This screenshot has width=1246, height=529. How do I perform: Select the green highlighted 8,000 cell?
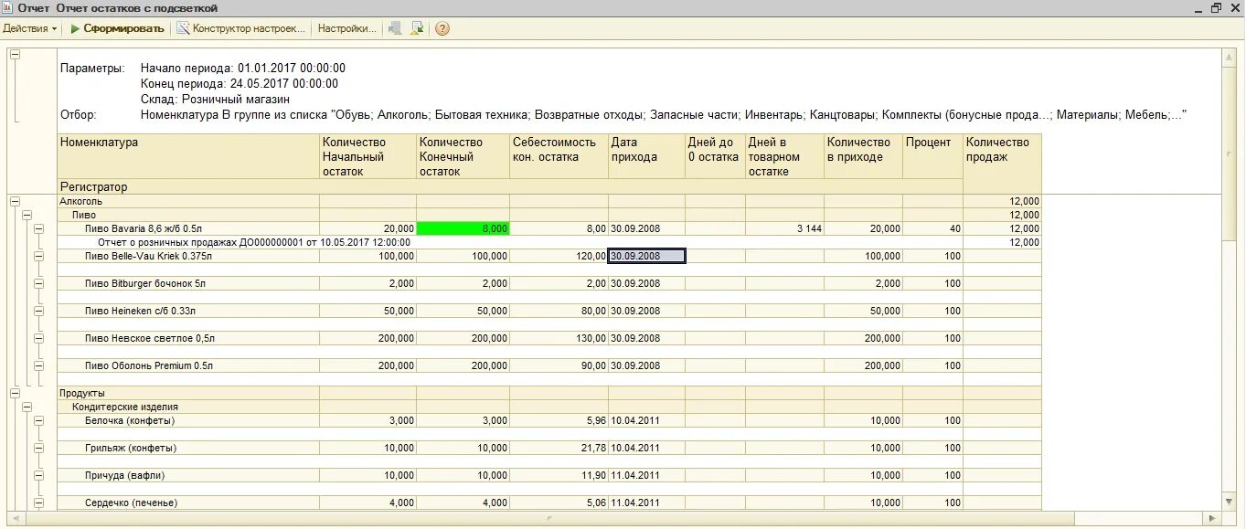click(463, 228)
